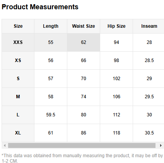Select the XL size row header
The height and width of the screenshot is (163, 164).
(x=18, y=133)
